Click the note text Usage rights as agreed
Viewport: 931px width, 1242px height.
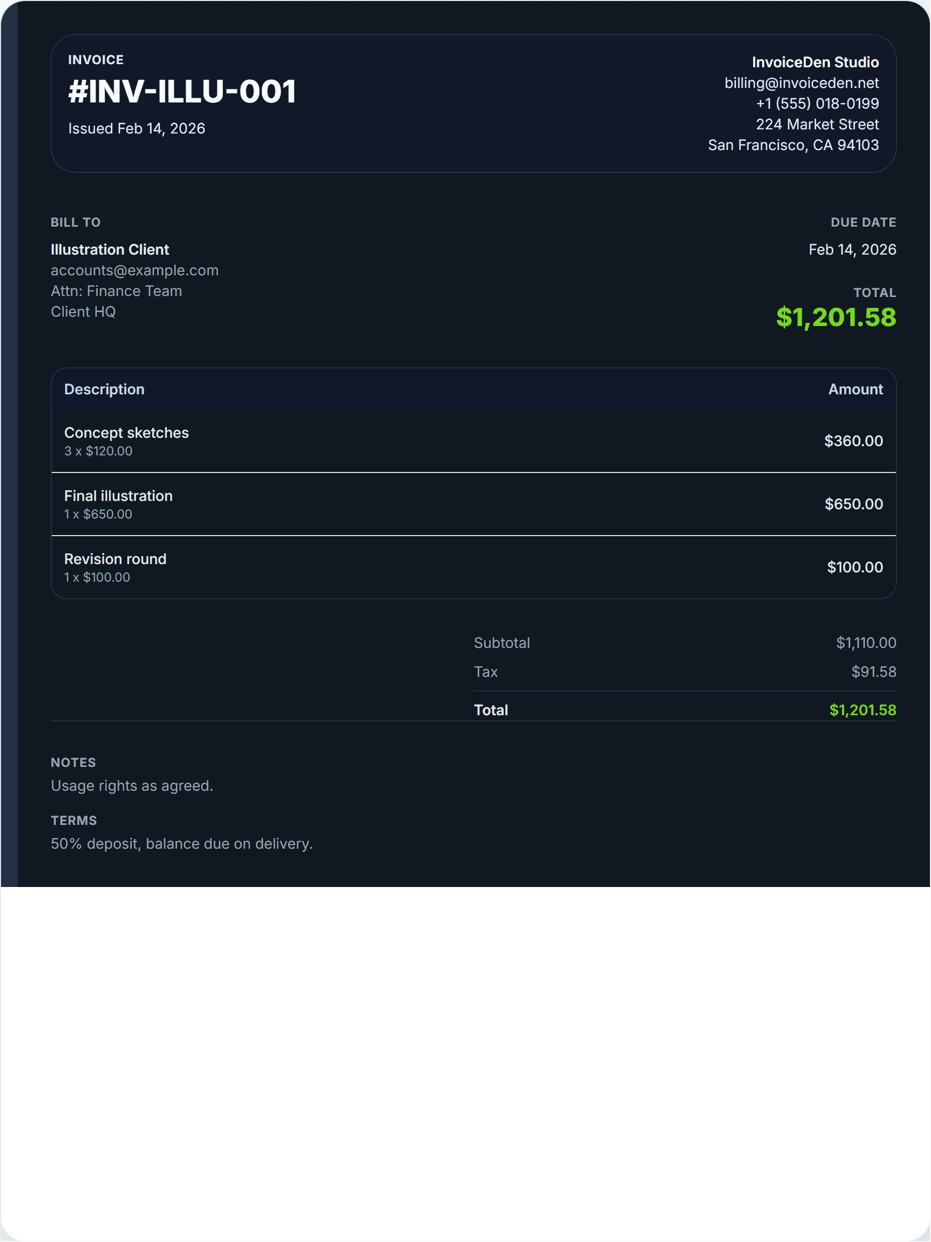[132, 786]
